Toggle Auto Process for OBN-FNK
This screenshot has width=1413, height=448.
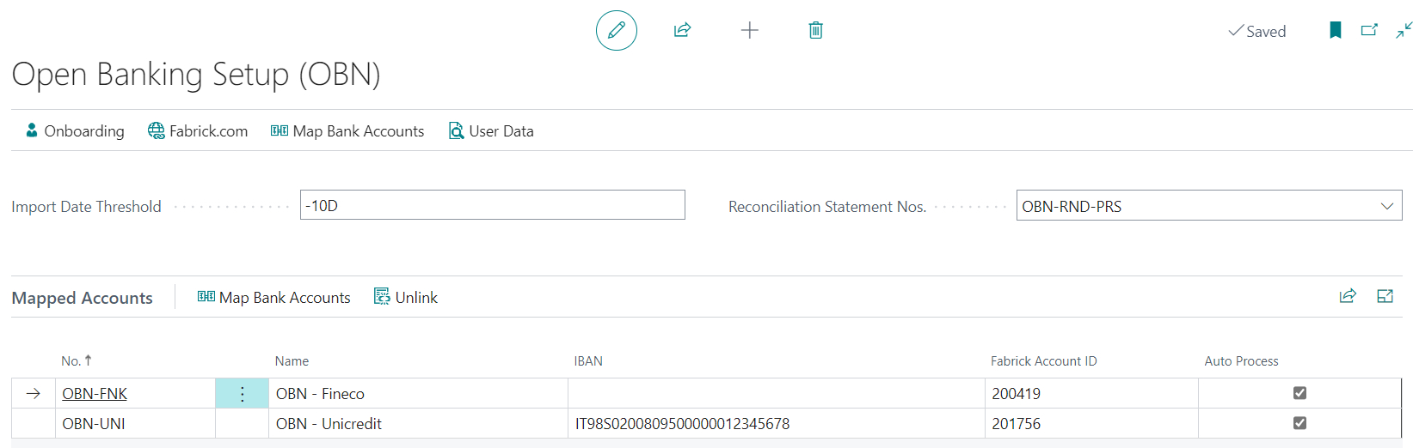coord(1299,393)
